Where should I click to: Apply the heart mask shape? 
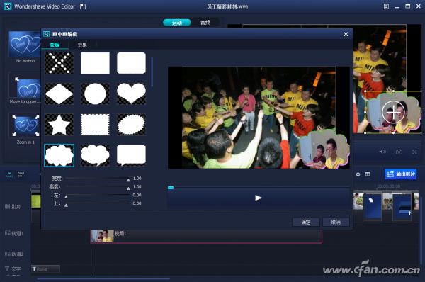pyautogui.click(x=131, y=94)
